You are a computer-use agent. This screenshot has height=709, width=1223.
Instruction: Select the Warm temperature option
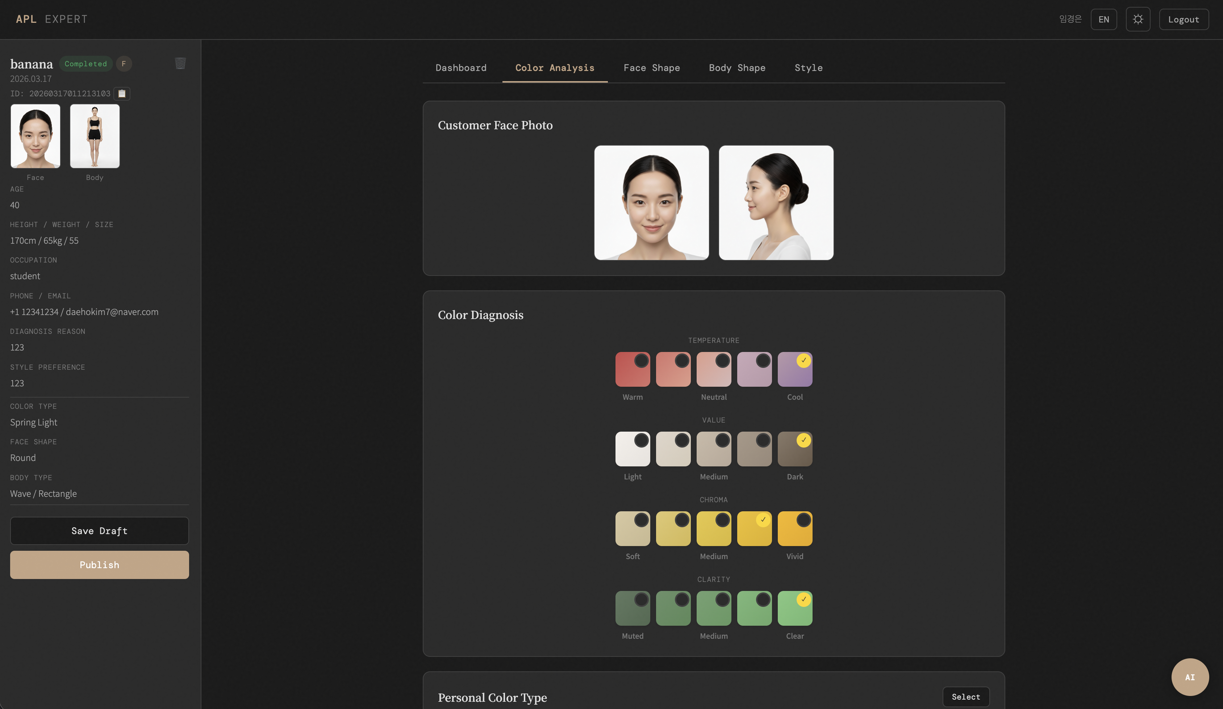coord(633,370)
